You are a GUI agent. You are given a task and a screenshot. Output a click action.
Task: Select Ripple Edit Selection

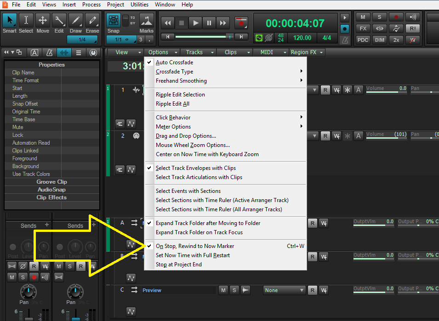pyautogui.click(x=225, y=95)
